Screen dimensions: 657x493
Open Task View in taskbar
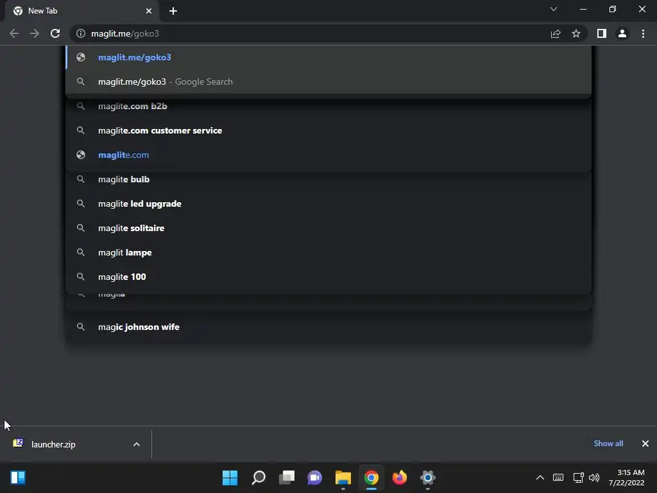[287, 478]
